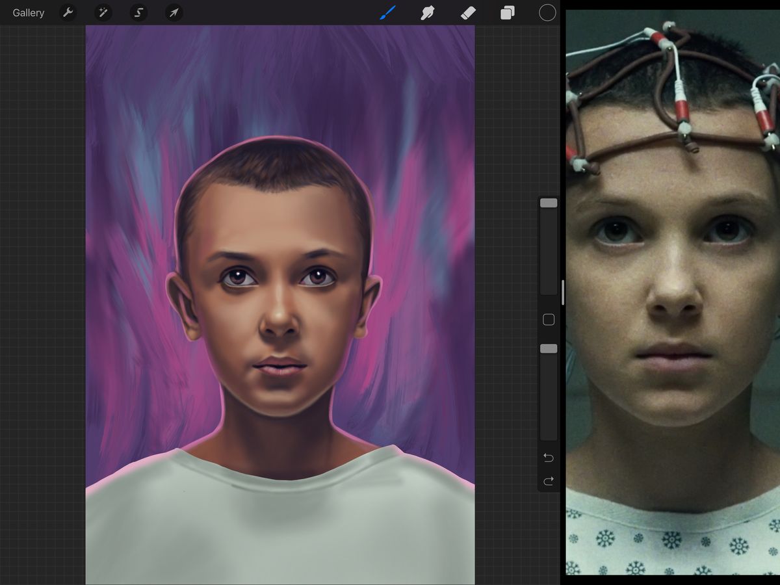Tap the undo arrow in the sidebar

pyautogui.click(x=548, y=458)
